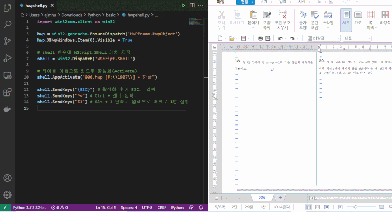Click the remote window indicator in status bar
This screenshot has width=392, height=212.
click(5, 207)
